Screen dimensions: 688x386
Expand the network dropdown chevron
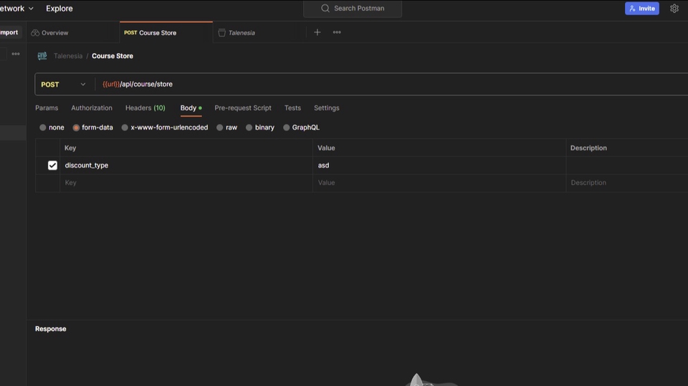click(31, 9)
